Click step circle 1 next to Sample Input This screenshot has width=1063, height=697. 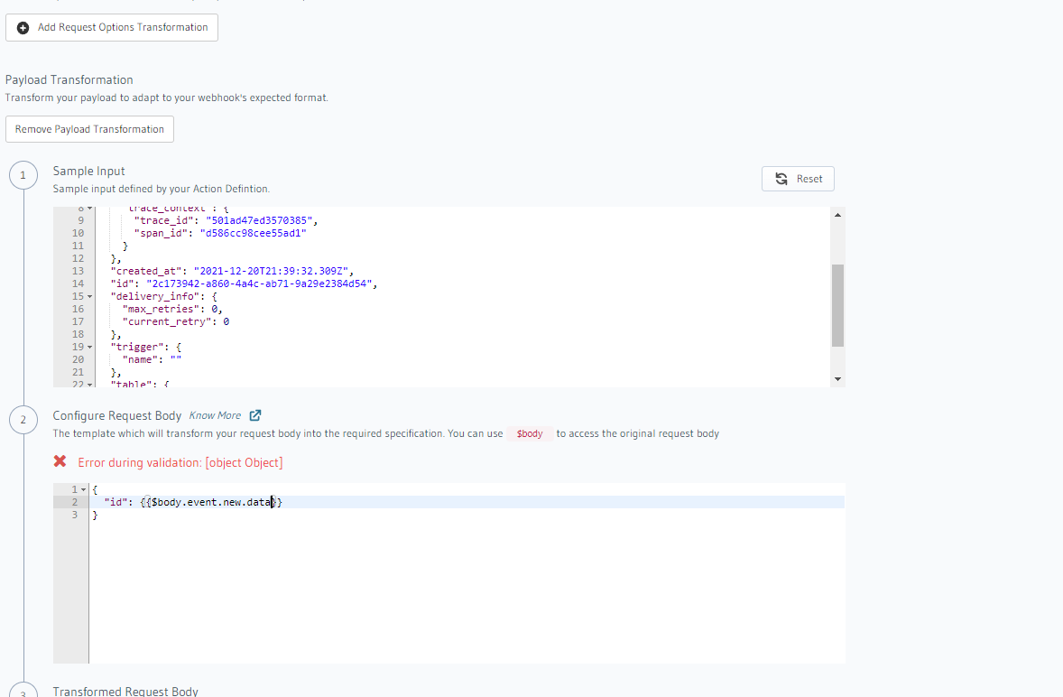[23, 174]
